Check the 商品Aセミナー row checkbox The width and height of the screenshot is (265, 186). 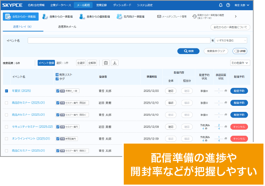6,115
